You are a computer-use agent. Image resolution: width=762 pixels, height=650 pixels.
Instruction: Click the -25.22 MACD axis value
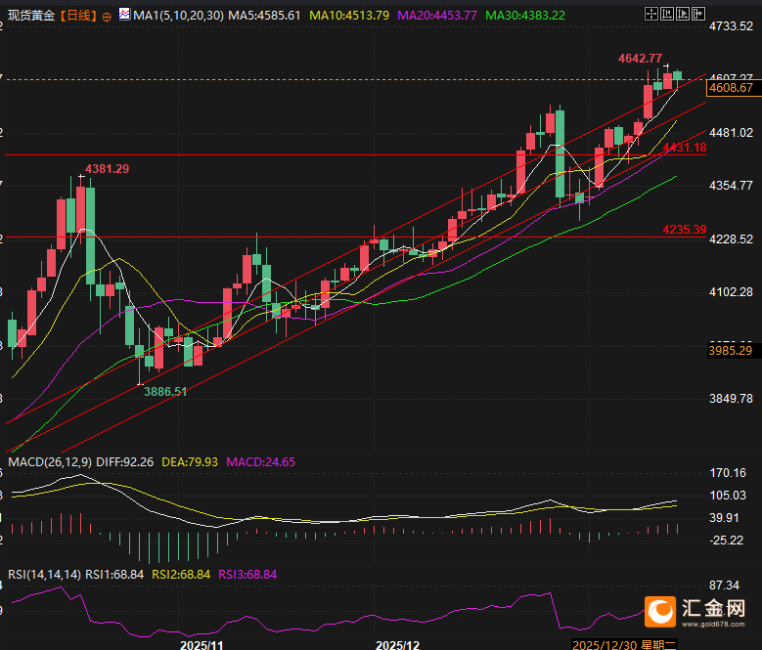(726, 541)
